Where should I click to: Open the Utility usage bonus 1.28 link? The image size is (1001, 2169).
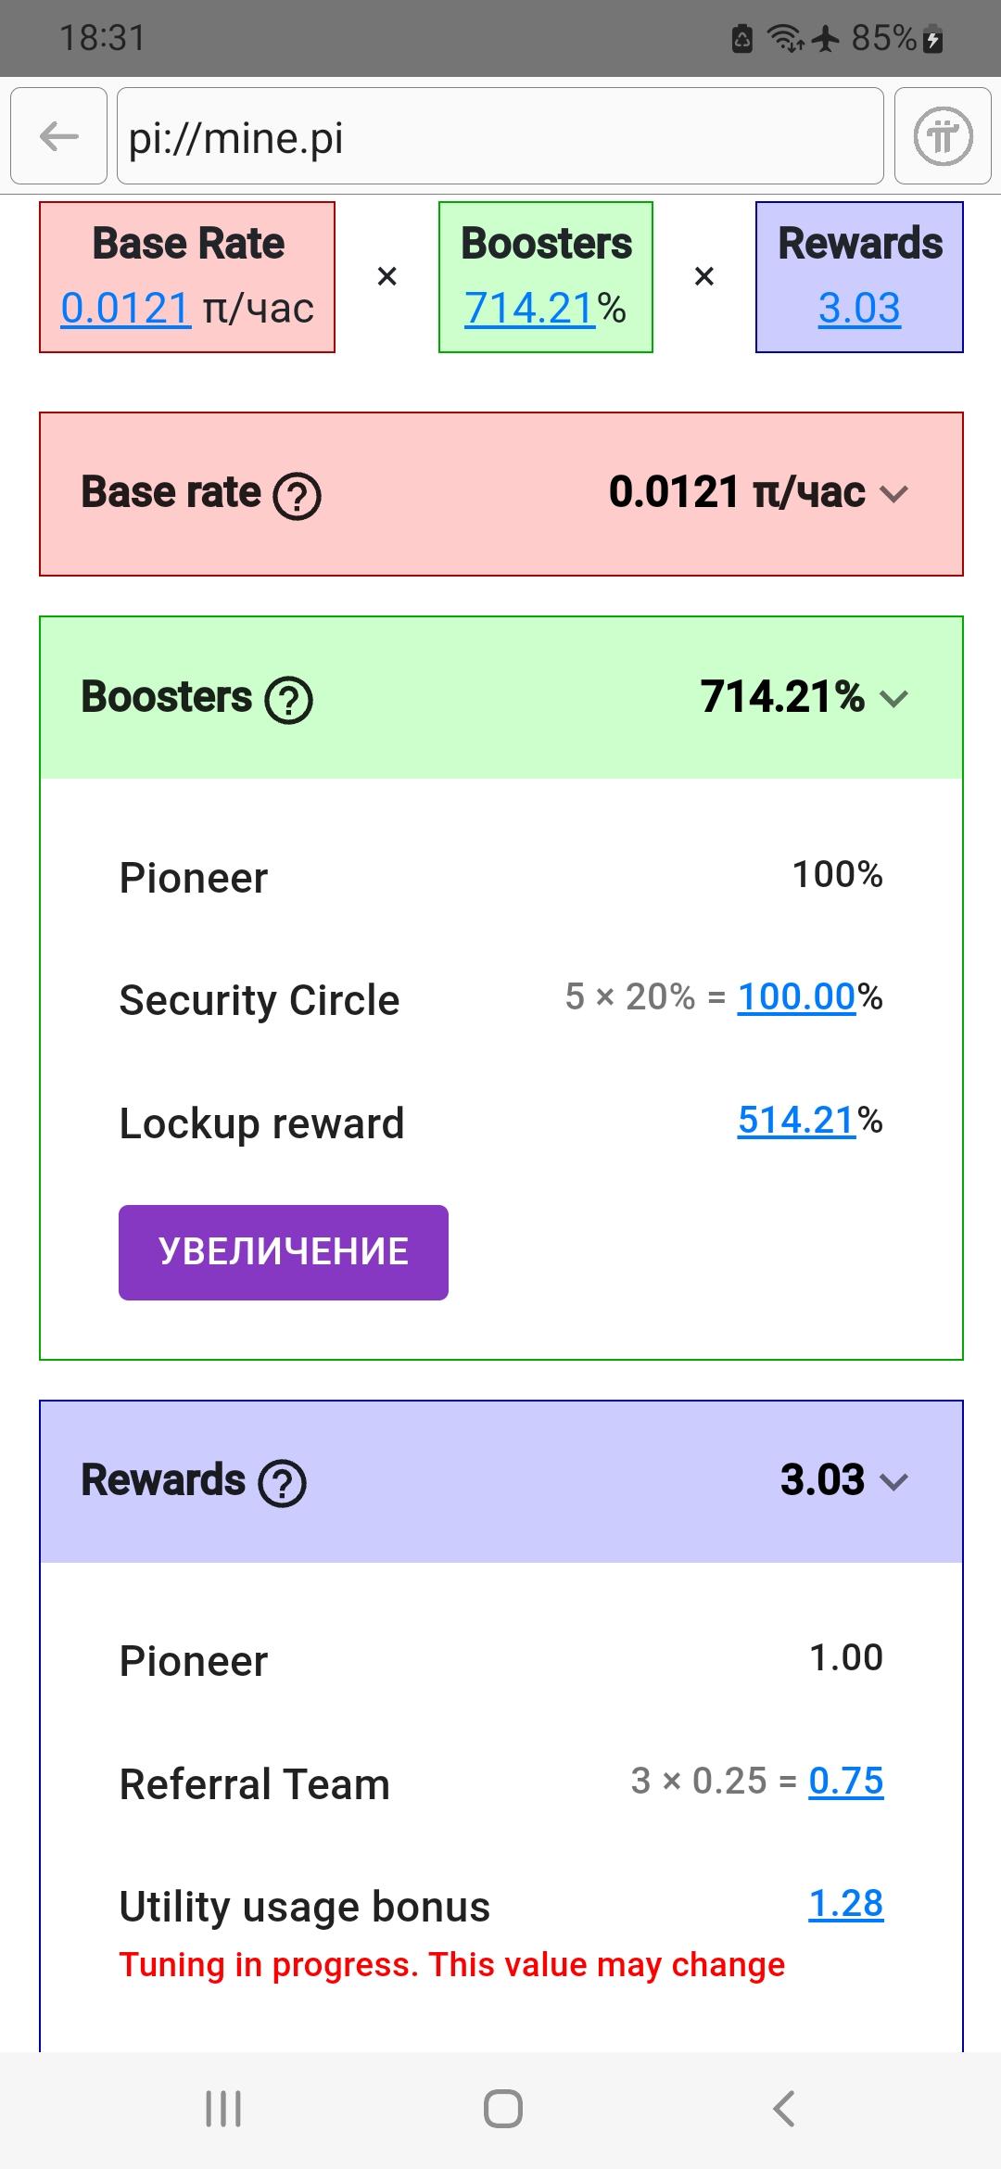pyautogui.click(x=846, y=1904)
